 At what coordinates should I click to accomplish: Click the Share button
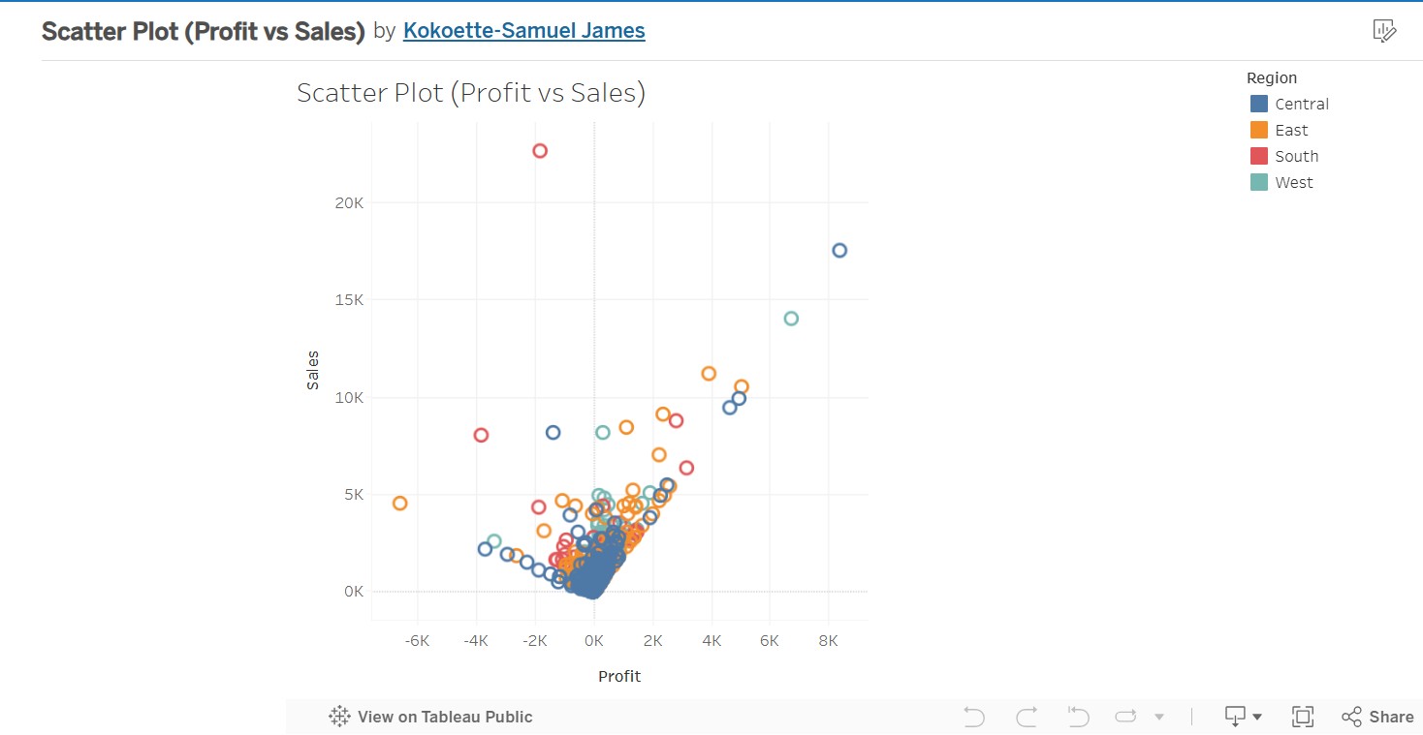(x=1377, y=717)
